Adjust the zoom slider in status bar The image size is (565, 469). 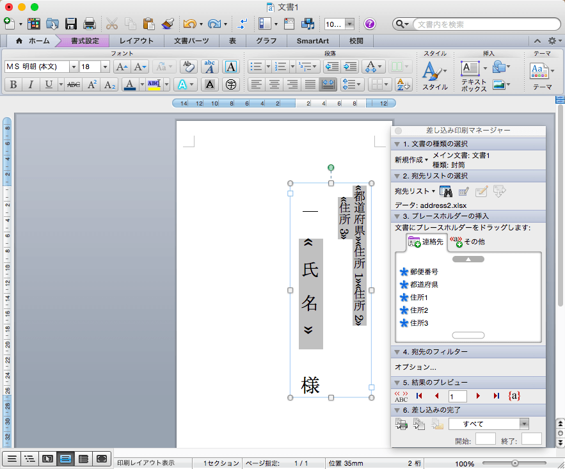515,463
